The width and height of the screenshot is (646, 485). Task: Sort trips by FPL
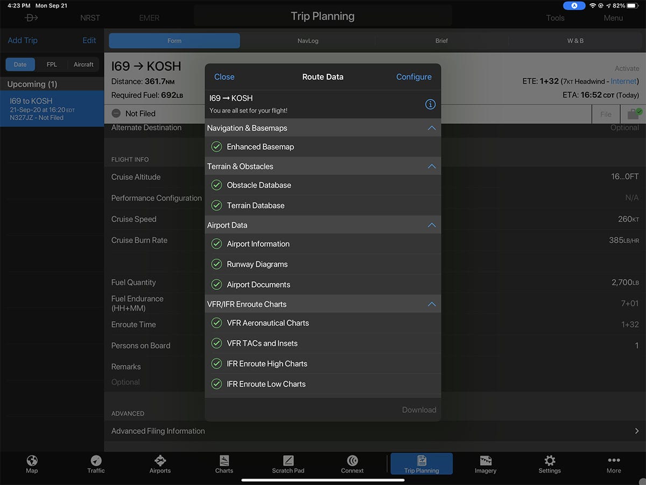click(52, 65)
